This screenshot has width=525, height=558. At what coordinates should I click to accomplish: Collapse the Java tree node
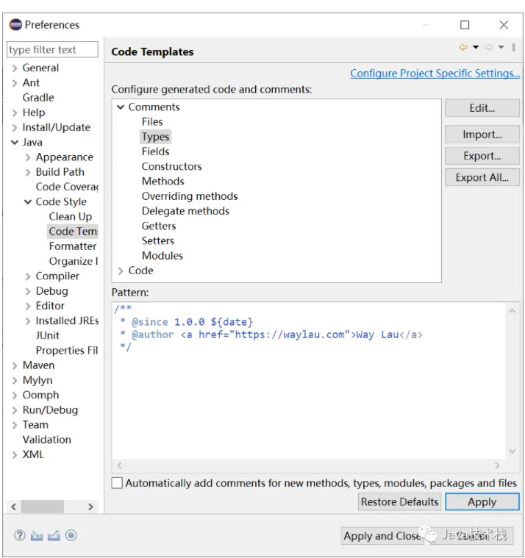15,143
